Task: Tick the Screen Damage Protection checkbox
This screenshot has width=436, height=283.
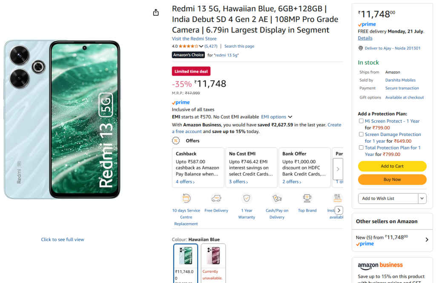Action: (x=361, y=134)
